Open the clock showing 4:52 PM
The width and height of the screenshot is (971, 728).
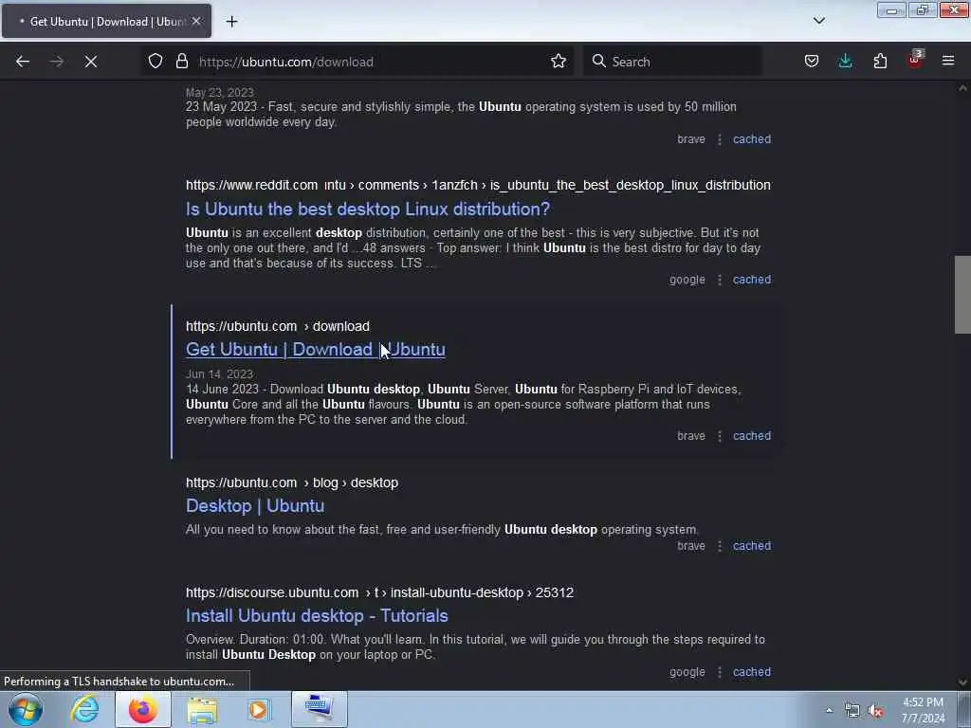[x=923, y=710]
